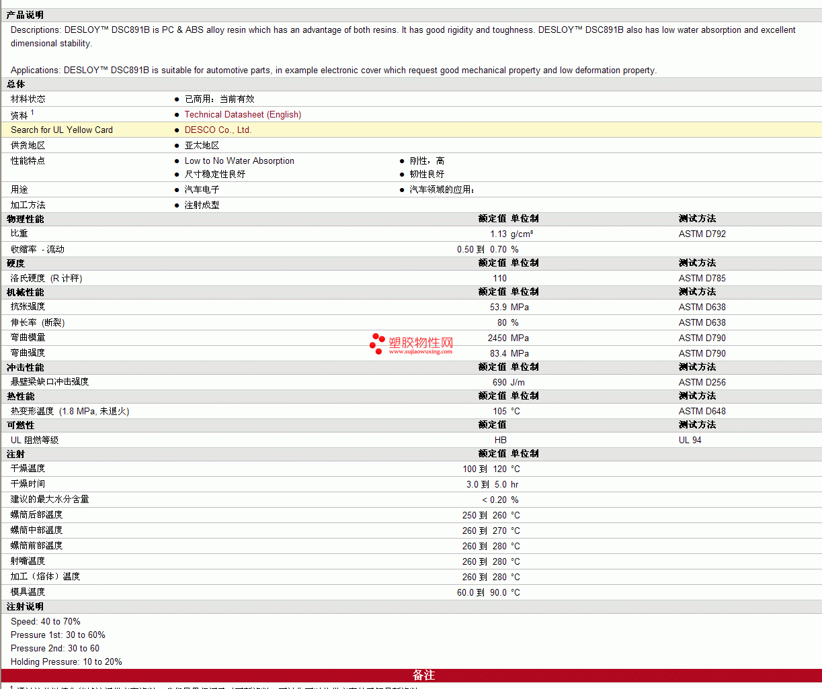Open the DESCO Co., Ltd. link
822x689 pixels.
(218, 130)
